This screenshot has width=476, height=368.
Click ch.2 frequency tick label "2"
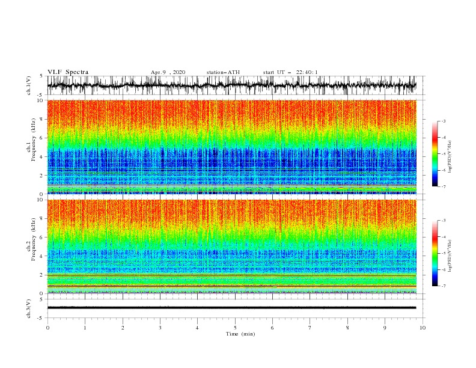tap(41, 275)
